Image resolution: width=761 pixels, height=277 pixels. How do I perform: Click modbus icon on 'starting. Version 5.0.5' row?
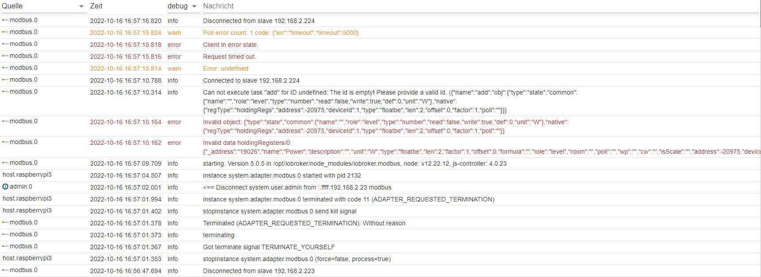(5, 163)
